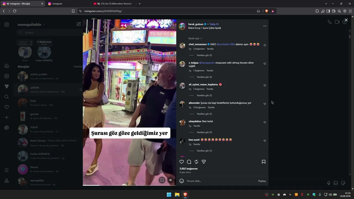Show replies under alioonder's comment
This screenshot has height=199, width=354.
click(x=204, y=114)
